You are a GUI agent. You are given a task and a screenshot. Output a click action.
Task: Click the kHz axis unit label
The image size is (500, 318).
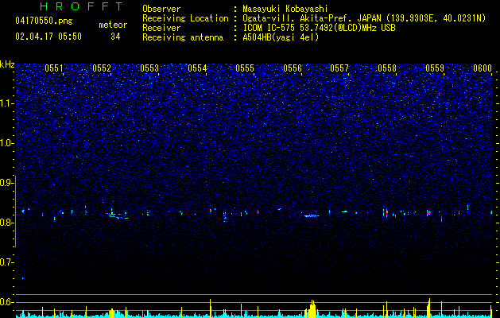7,64
